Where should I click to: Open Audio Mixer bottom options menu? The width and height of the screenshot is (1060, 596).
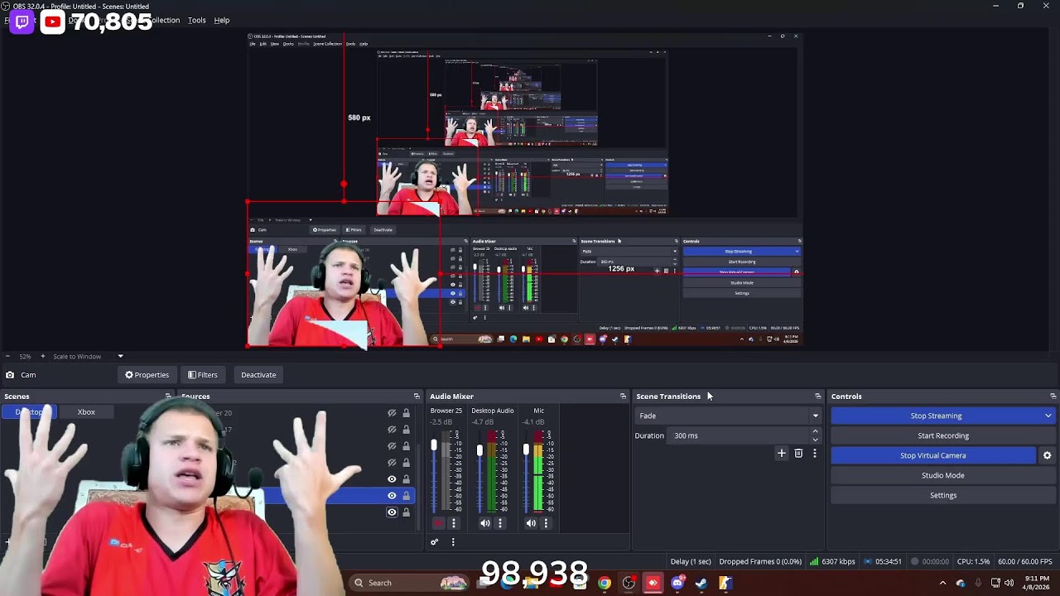[453, 542]
